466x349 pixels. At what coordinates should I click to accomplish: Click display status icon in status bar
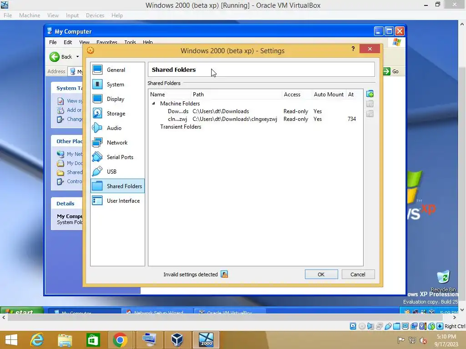tap(405, 326)
